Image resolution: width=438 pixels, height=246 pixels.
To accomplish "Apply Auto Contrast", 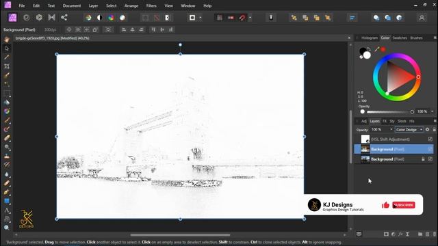I will (99, 18).
